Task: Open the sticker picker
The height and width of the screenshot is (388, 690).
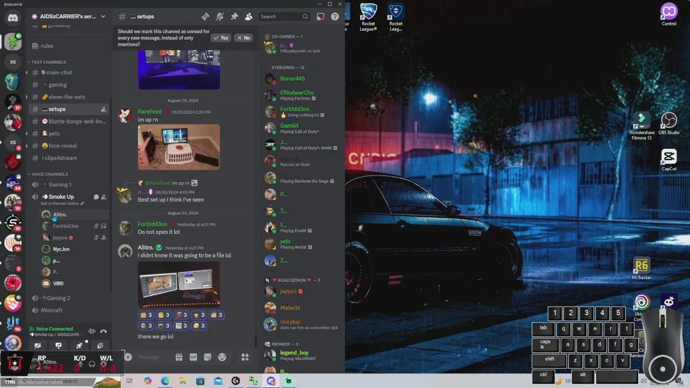Action: tap(208, 357)
